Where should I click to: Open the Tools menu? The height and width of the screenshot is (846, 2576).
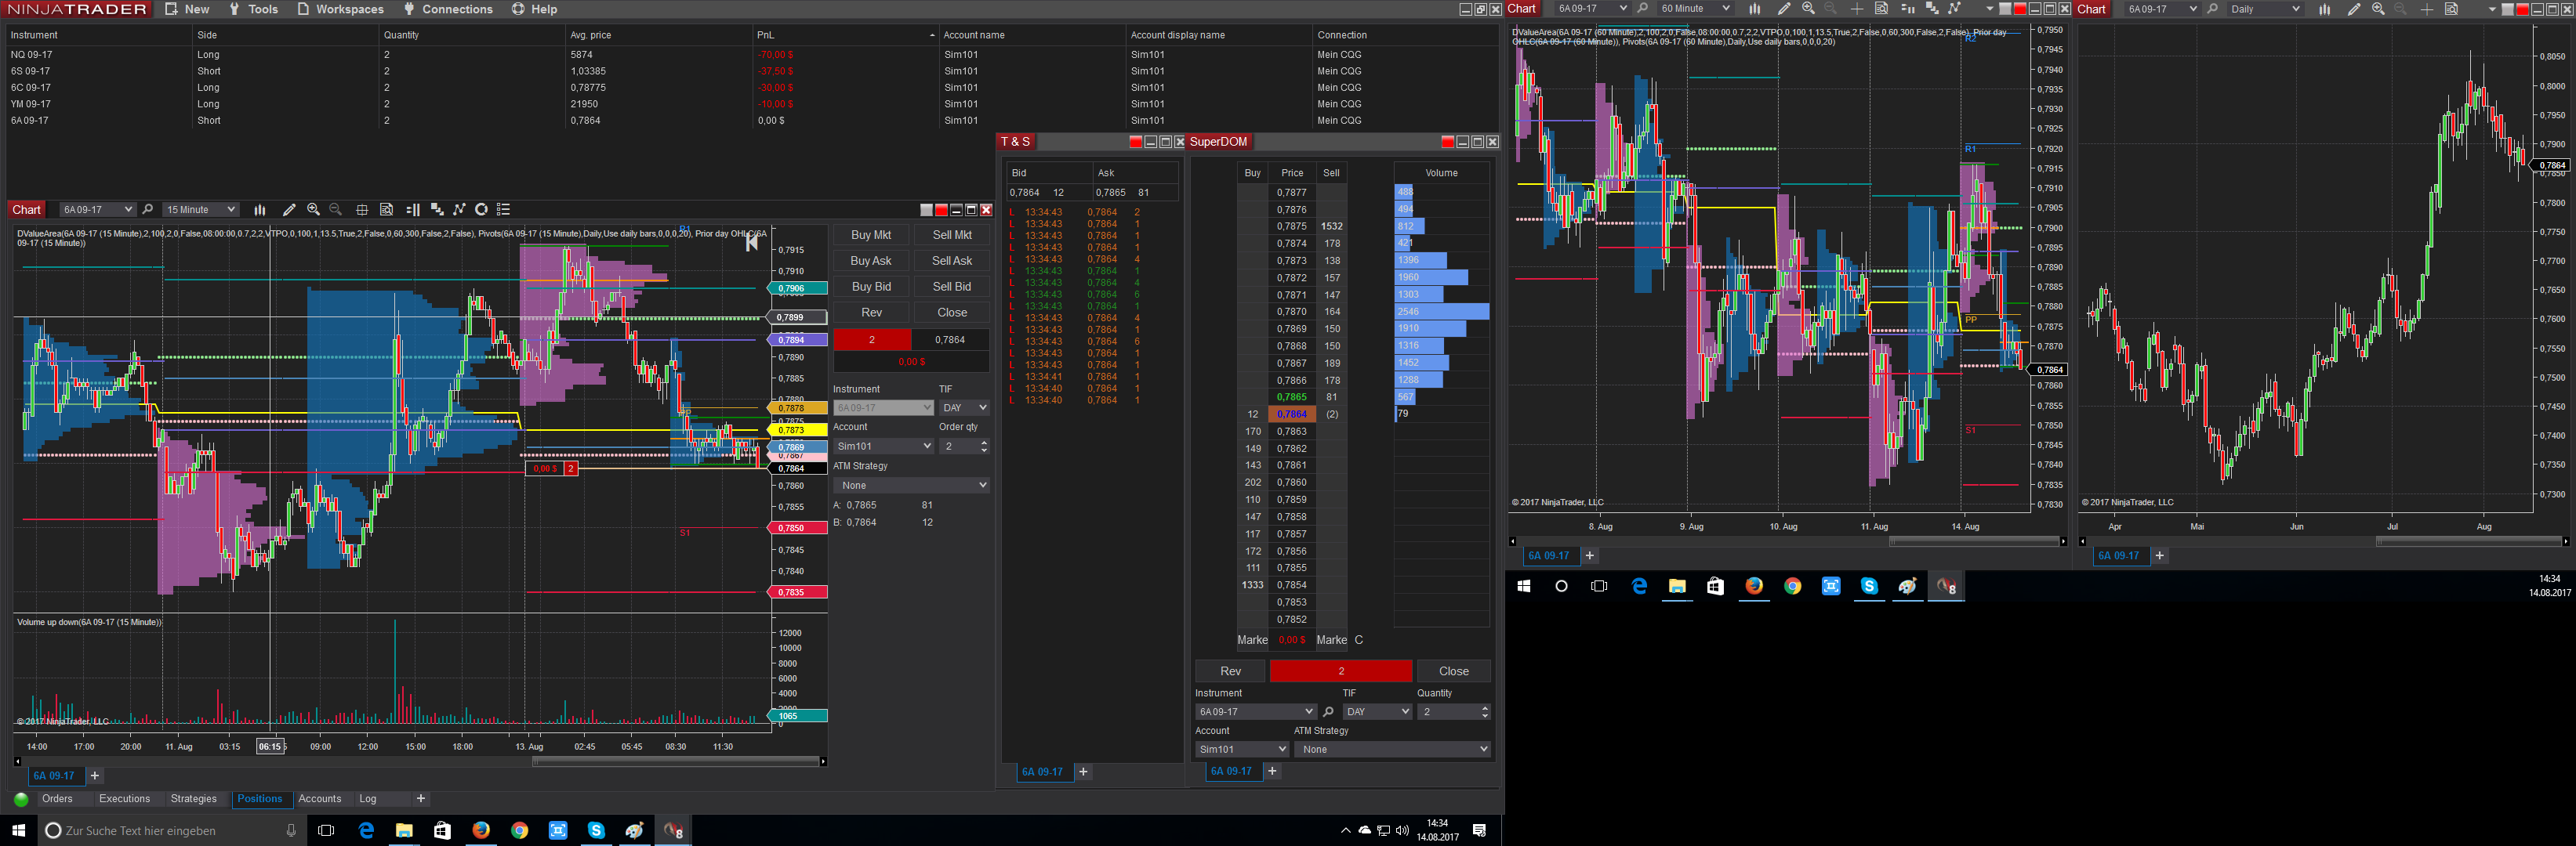coord(253,9)
